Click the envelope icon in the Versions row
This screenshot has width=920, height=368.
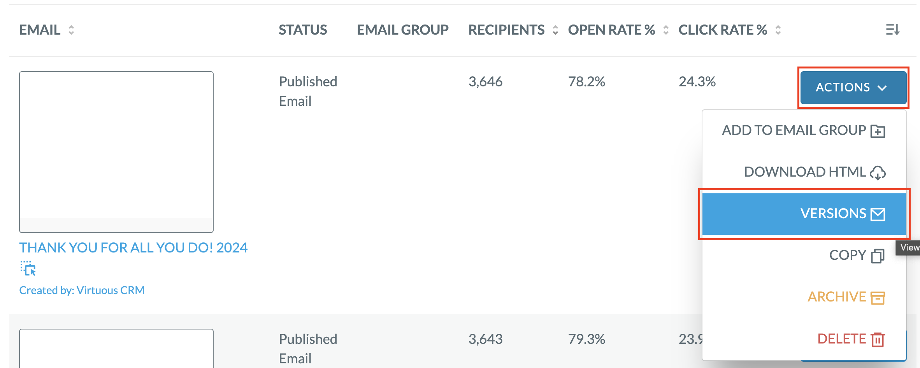pyautogui.click(x=878, y=214)
